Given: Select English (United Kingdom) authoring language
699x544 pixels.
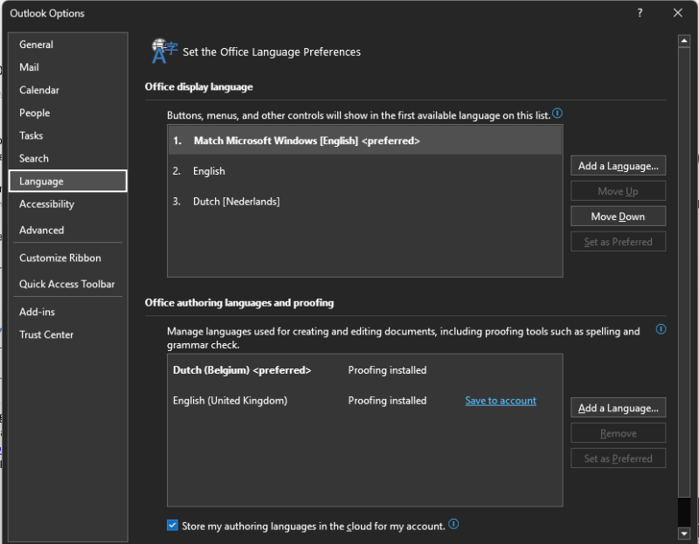Looking at the screenshot, I should tap(364, 401).
